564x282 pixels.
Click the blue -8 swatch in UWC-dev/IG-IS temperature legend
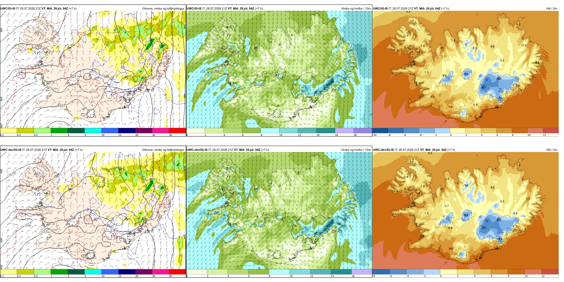click(381, 272)
